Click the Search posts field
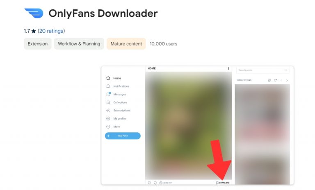 click(x=263, y=70)
